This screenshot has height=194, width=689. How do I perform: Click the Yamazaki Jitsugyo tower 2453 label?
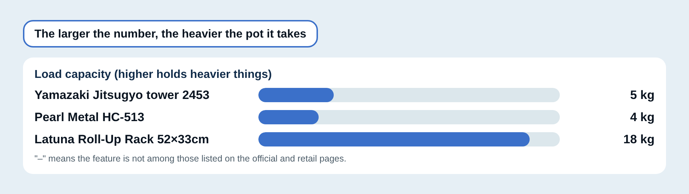[122, 95]
